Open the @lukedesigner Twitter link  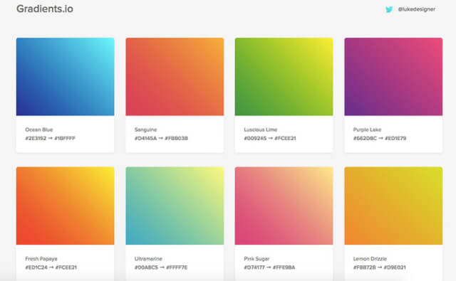[x=416, y=9]
